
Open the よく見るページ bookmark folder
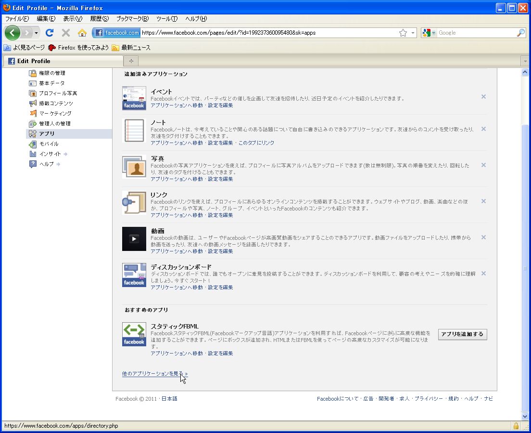click(24, 48)
